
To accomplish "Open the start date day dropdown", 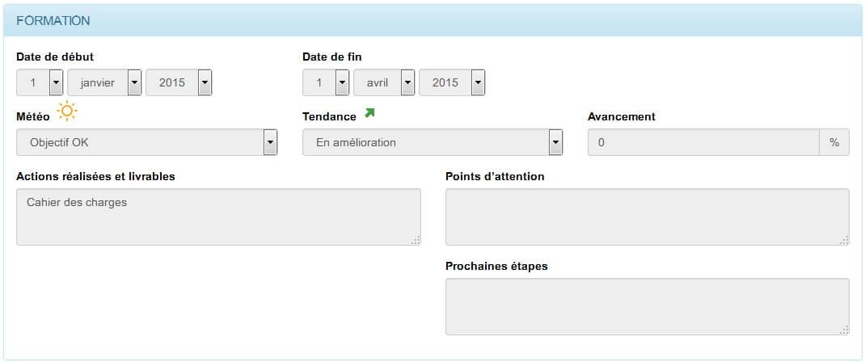I will (40, 82).
